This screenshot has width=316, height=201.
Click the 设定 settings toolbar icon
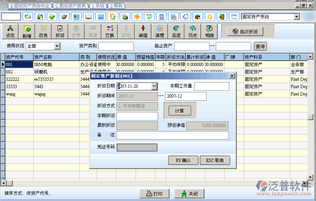tap(10, 31)
